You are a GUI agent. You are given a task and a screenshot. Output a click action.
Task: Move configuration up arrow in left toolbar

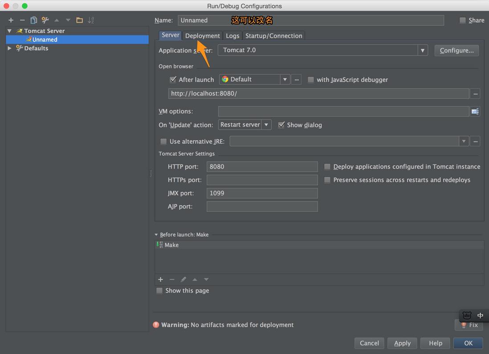tap(57, 20)
